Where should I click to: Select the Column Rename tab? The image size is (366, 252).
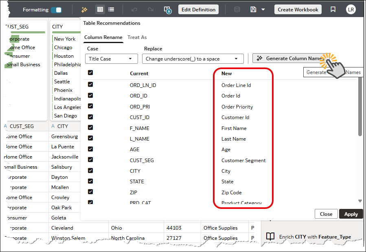103,37
